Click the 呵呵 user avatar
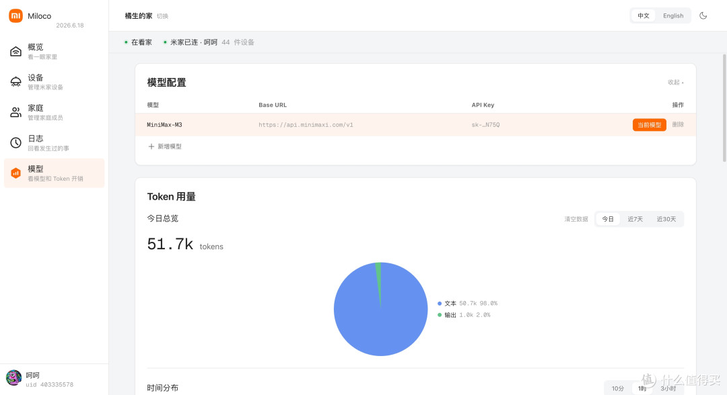 pyautogui.click(x=14, y=378)
